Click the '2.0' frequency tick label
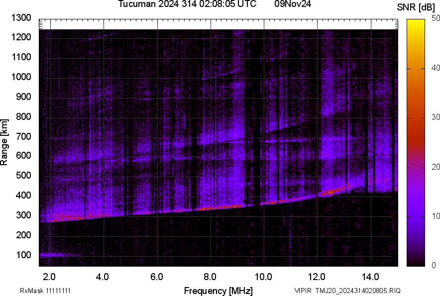Viewport: 440px width, 296px height. tap(49, 277)
